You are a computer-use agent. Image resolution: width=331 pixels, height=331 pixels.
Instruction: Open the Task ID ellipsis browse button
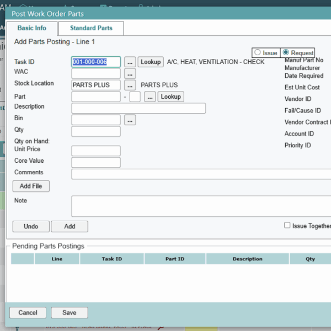tap(130, 62)
